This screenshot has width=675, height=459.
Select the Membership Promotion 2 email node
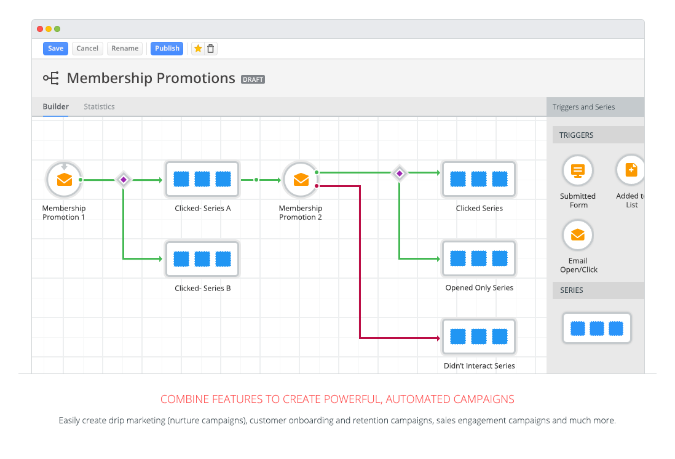(301, 179)
